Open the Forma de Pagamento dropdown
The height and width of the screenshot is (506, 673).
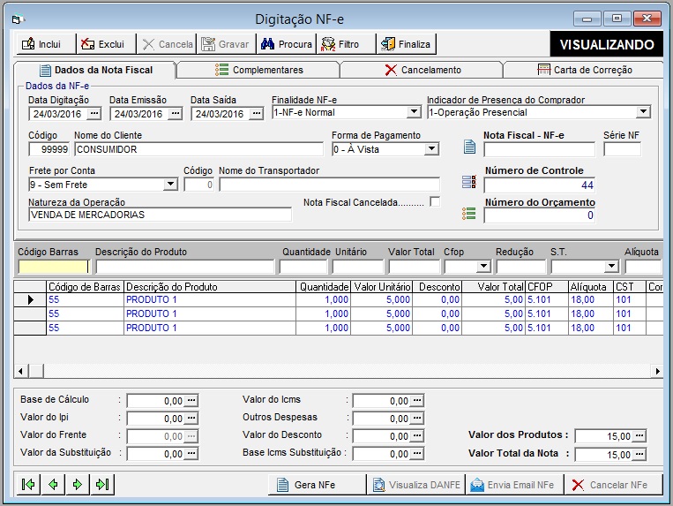click(431, 149)
